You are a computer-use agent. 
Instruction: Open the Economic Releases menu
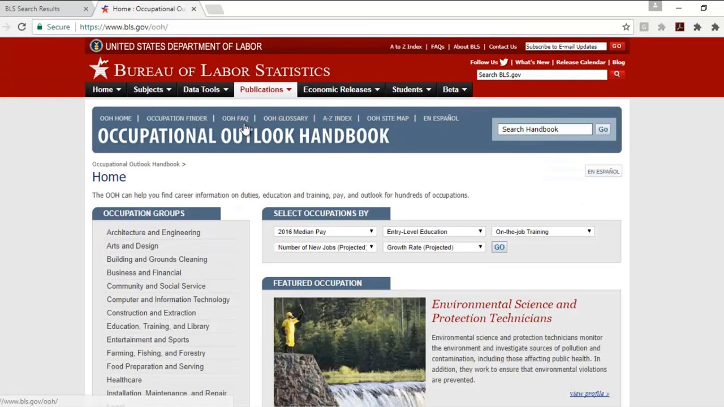(341, 89)
